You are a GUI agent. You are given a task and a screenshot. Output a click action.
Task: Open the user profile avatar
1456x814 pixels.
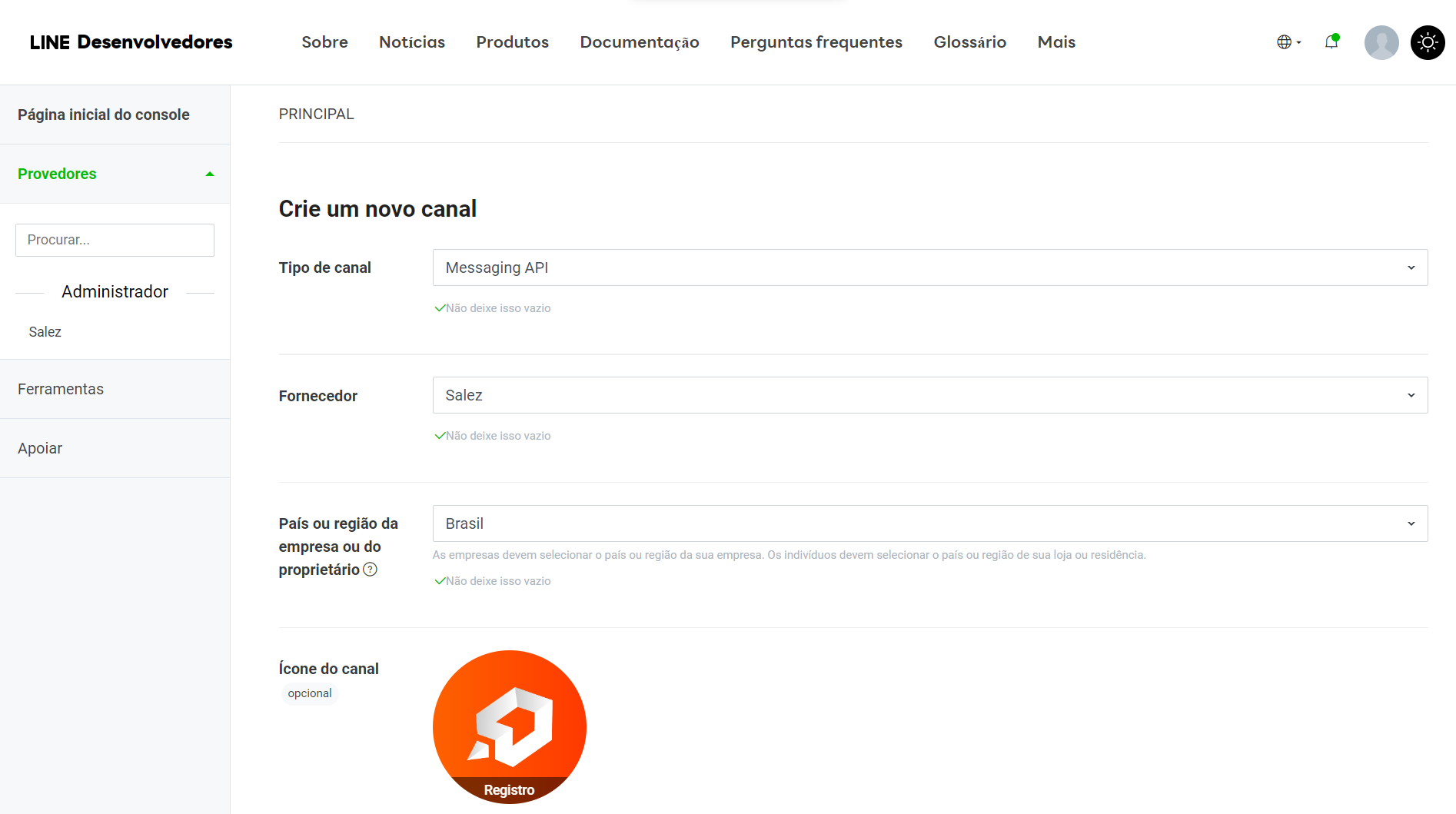tap(1381, 42)
